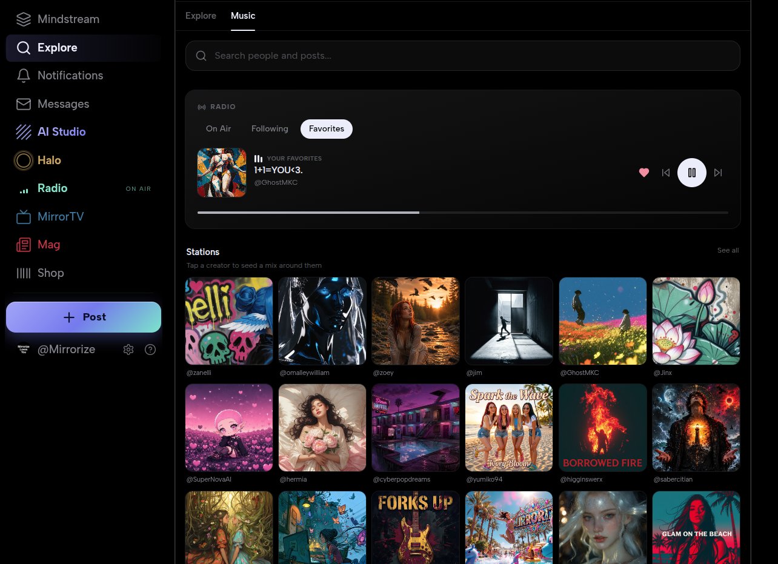Open Mag newspaper icon
The width and height of the screenshot is (778, 564).
click(x=24, y=245)
